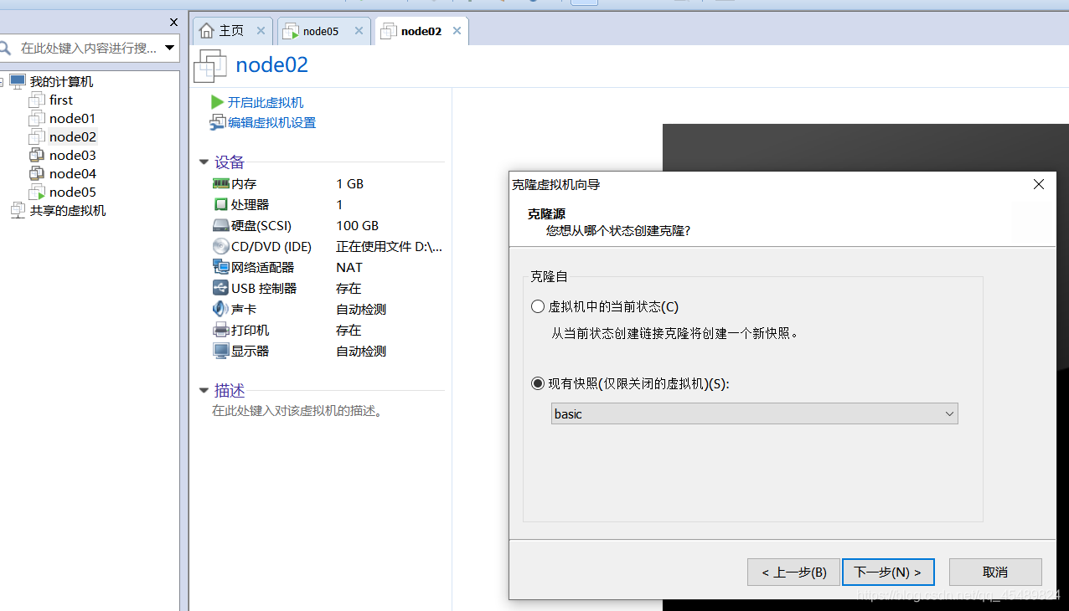Image resolution: width=1069 pixels, height=611 pixels.
Task: Collapse the 描述 description section
Action: tap(204, 391)
